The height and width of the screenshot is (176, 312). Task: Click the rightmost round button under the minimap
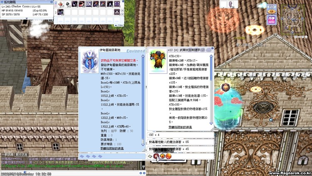pyautogui.click(x=307, y=37)
